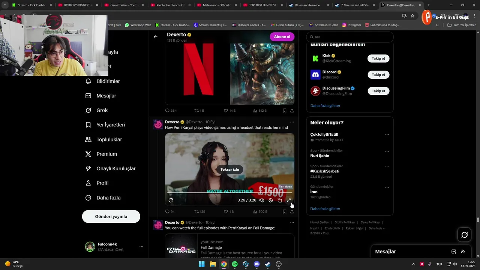This screenshot has width=480, height=270.
Task: Click the Tekrar izle button on video
Action: [x=229, y=169]
